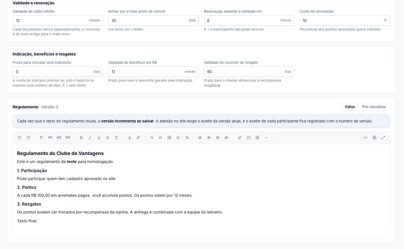Screen dimensions: 404x249
Task: Apply paragraph style with P button
Action: (41, 137)
